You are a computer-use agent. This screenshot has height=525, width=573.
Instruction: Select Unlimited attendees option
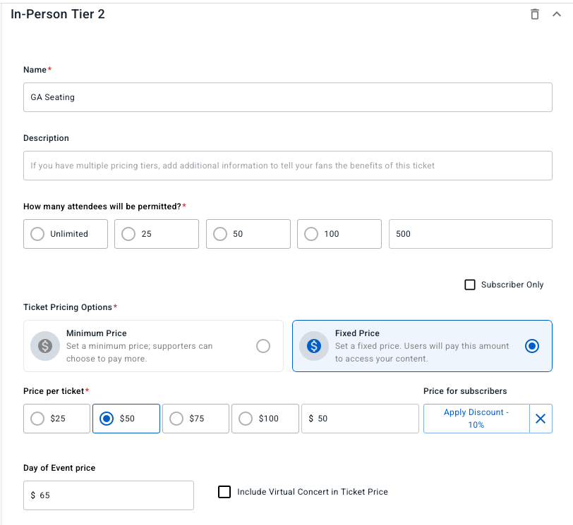[x=37, y=234]
